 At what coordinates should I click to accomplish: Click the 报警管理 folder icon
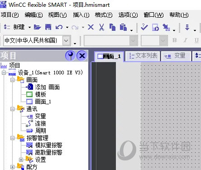click(x=20, y=138)
